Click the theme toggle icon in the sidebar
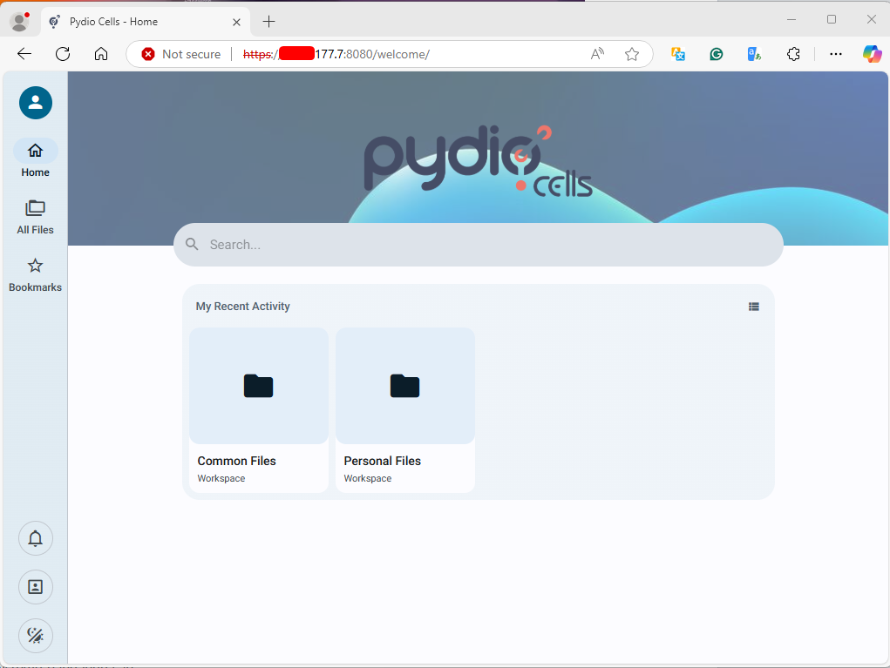The image size is (890, 668). point(35,636)
